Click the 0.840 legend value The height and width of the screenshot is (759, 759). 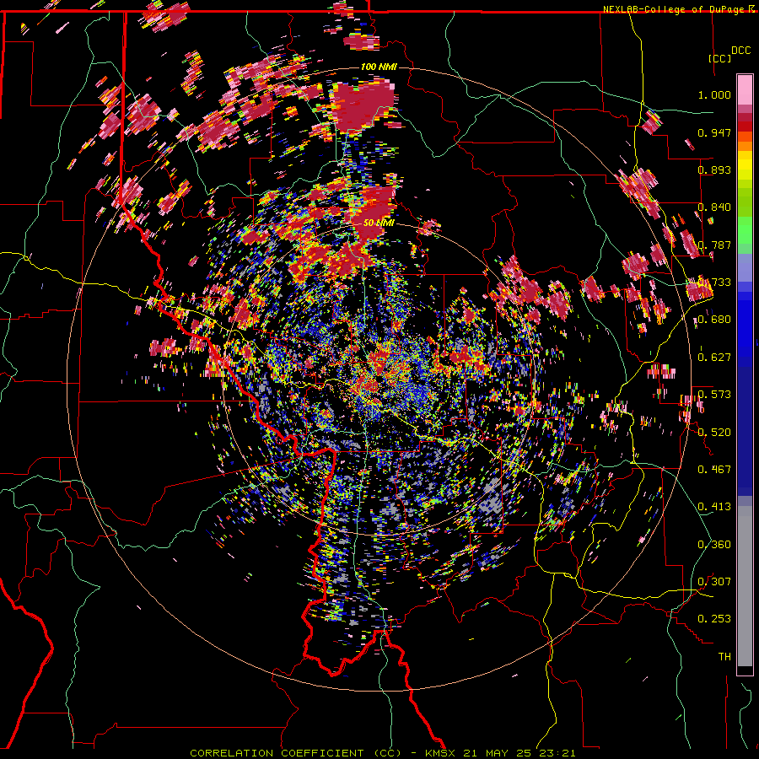click(714, 207)
